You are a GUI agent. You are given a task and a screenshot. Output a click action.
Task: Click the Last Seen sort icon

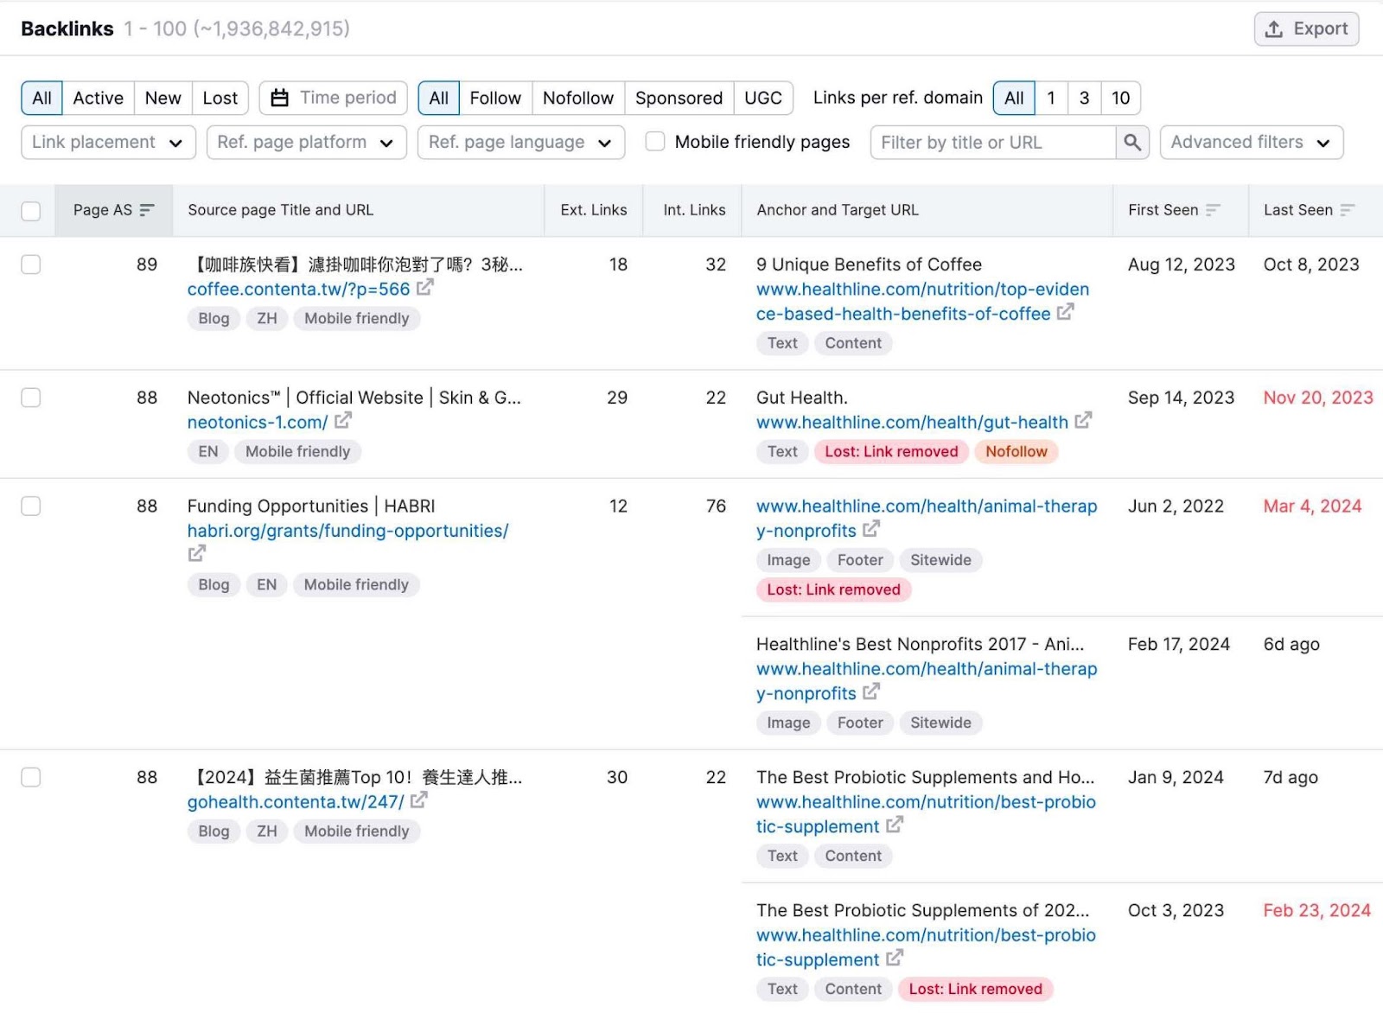pyautogui.click(x=1348, y=209)
